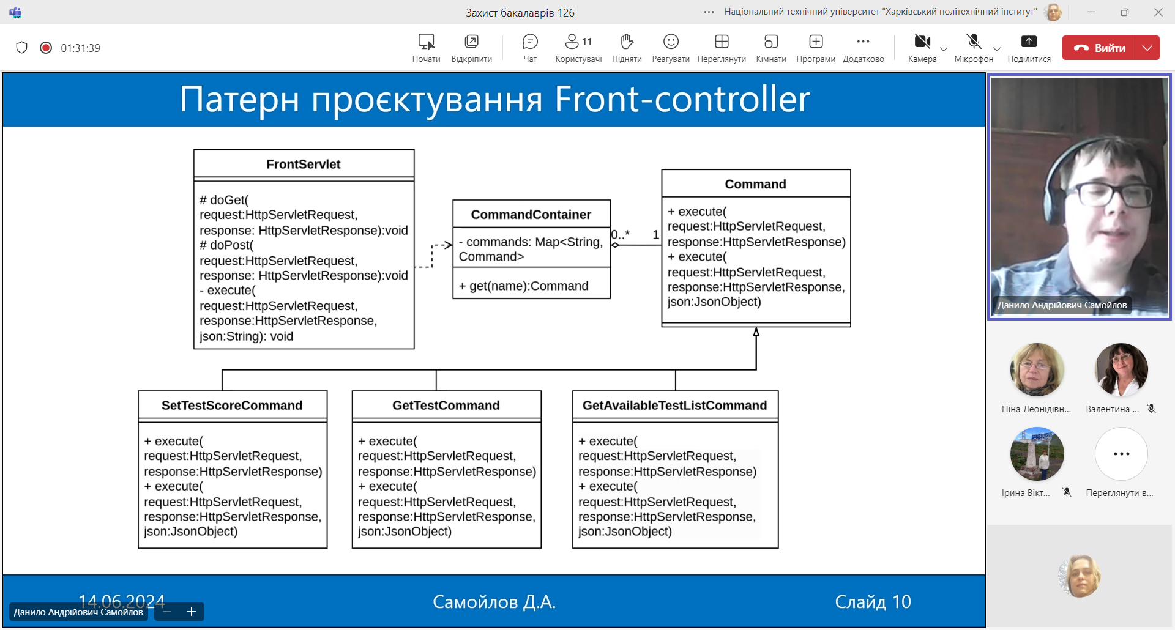Screen dimensions: 1175x630
Task: Share screen using Поділитися button
Action: coord(1029,48)
